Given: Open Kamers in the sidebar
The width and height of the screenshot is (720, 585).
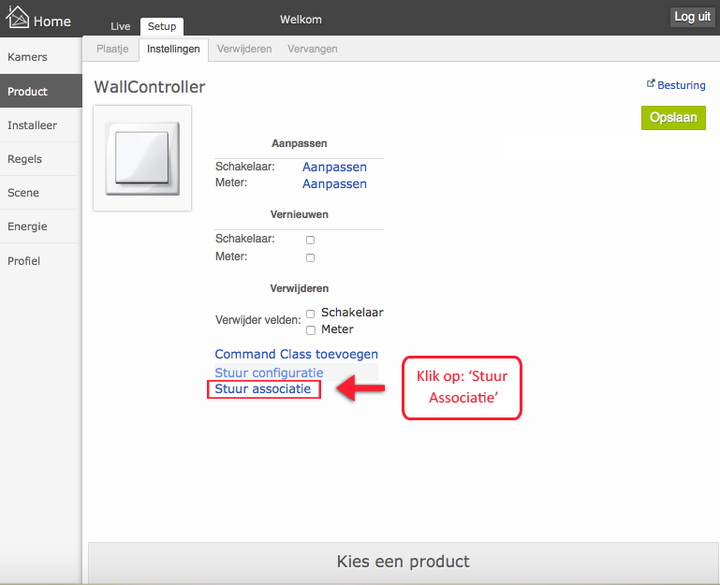Looking at the screenshot, I should 41,57.
